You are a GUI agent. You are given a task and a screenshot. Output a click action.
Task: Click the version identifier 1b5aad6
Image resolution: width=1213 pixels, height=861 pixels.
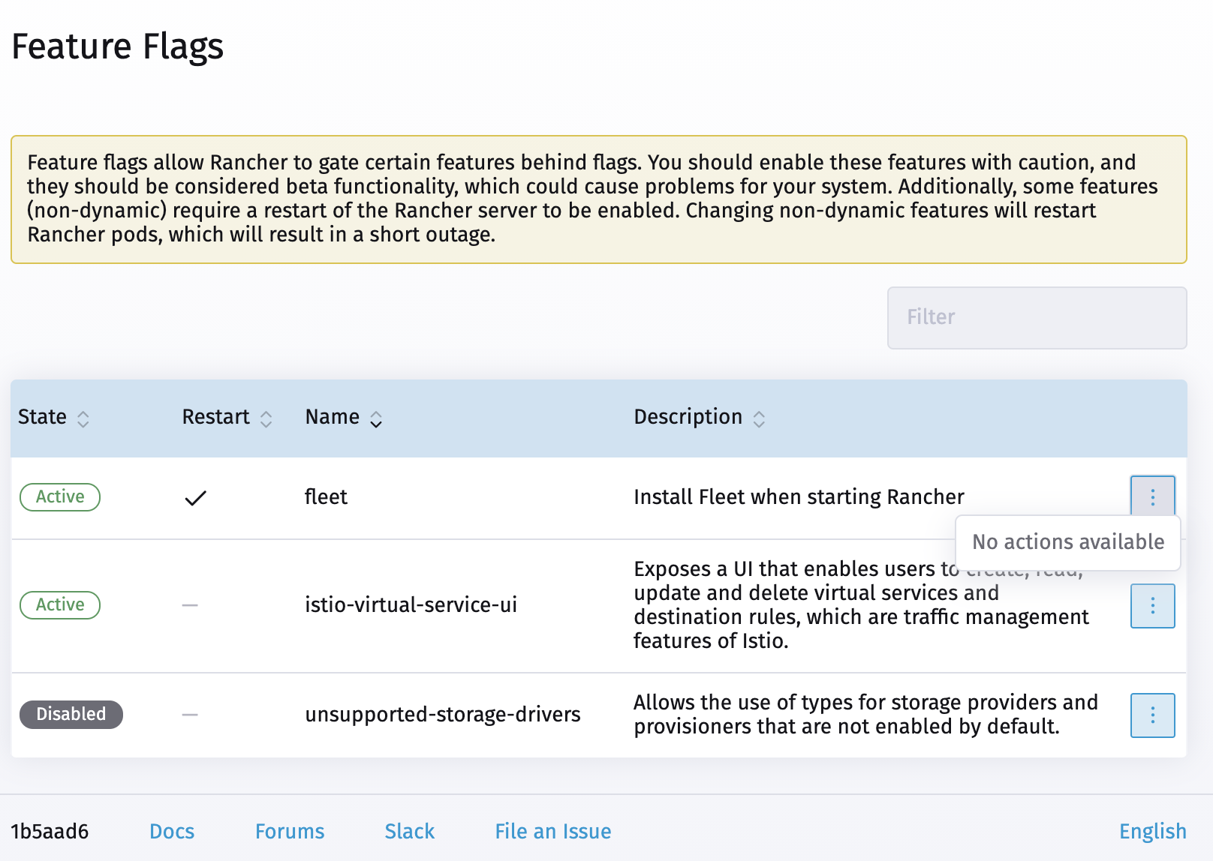(x=50, y=831)
